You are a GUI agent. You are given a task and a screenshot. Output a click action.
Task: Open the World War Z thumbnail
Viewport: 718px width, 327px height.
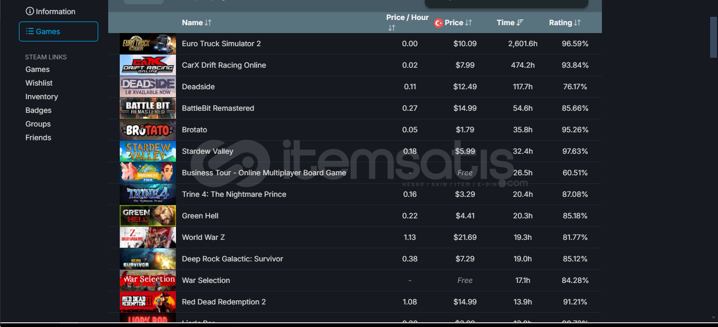click(148, 237)
